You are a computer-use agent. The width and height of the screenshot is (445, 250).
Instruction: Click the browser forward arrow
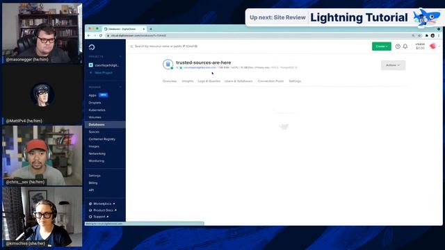click(95, 35)
